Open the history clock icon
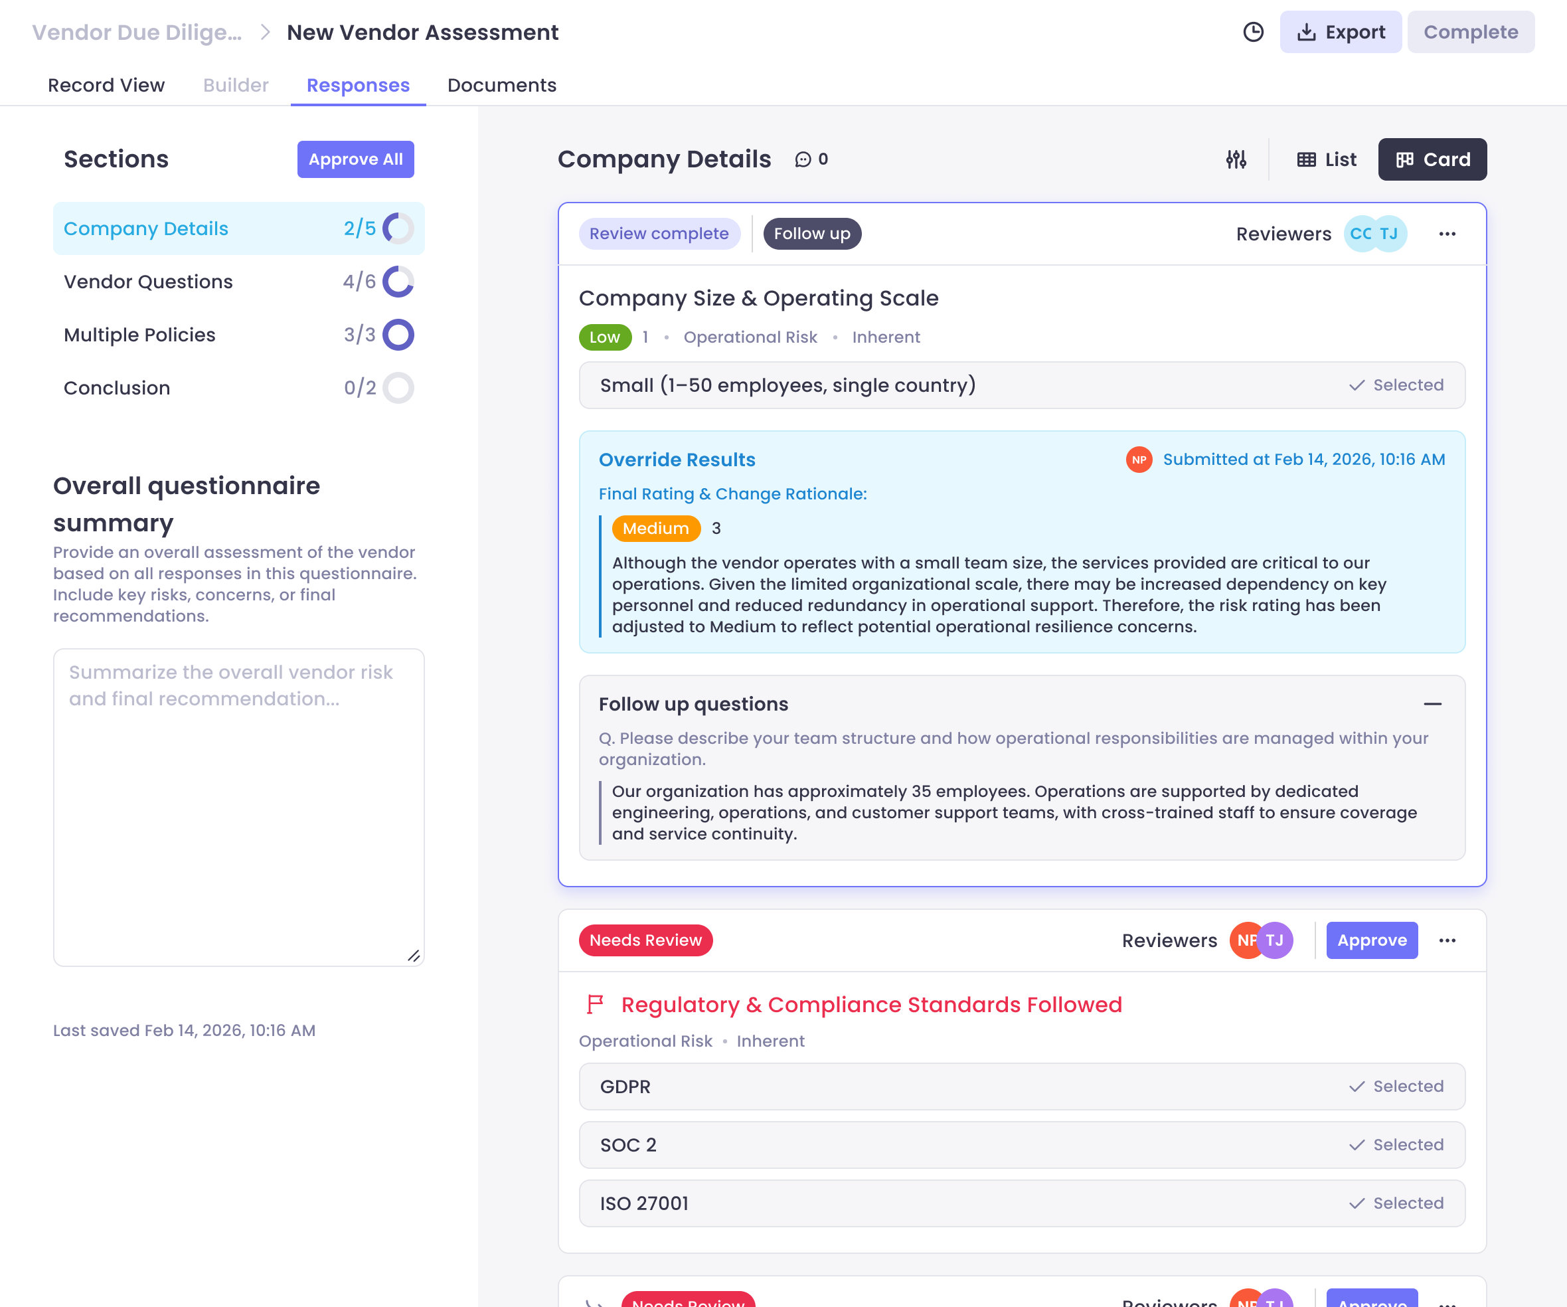Viewport: 1567px width, 1307px height. (1254, 32)
